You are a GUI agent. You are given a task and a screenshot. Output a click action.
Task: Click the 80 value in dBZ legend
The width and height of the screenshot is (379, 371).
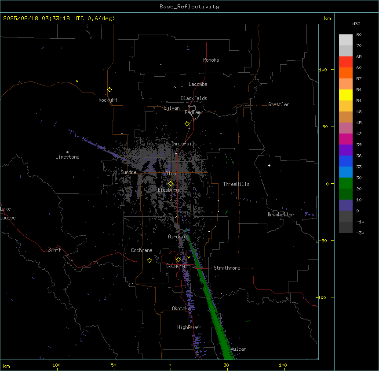coord(359,35)
